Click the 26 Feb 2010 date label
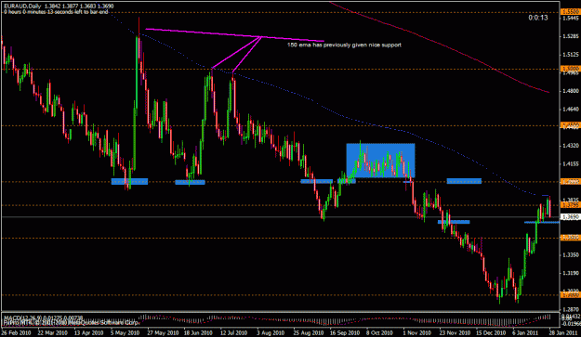 pos(16,332)
